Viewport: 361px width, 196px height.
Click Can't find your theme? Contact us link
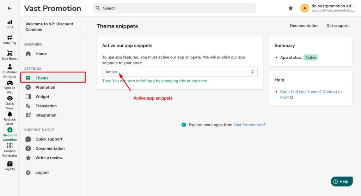click(311, 94)
